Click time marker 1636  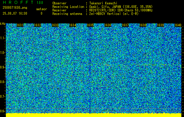108,25
